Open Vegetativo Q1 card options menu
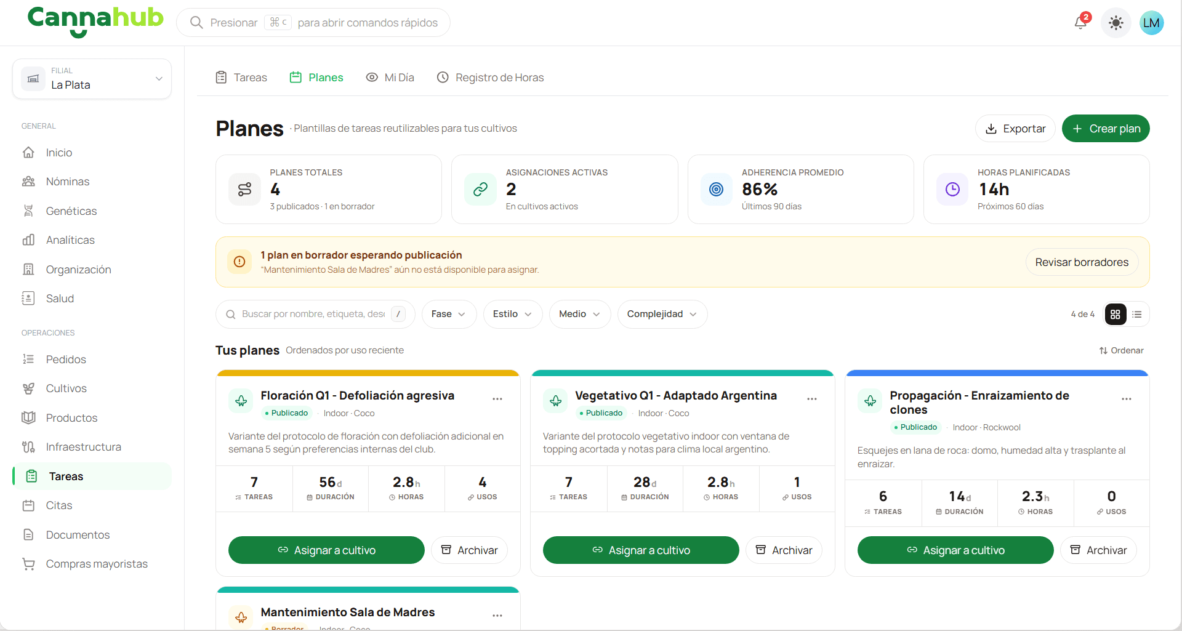This screenshot has width=1182, height=631. (812, 399)
